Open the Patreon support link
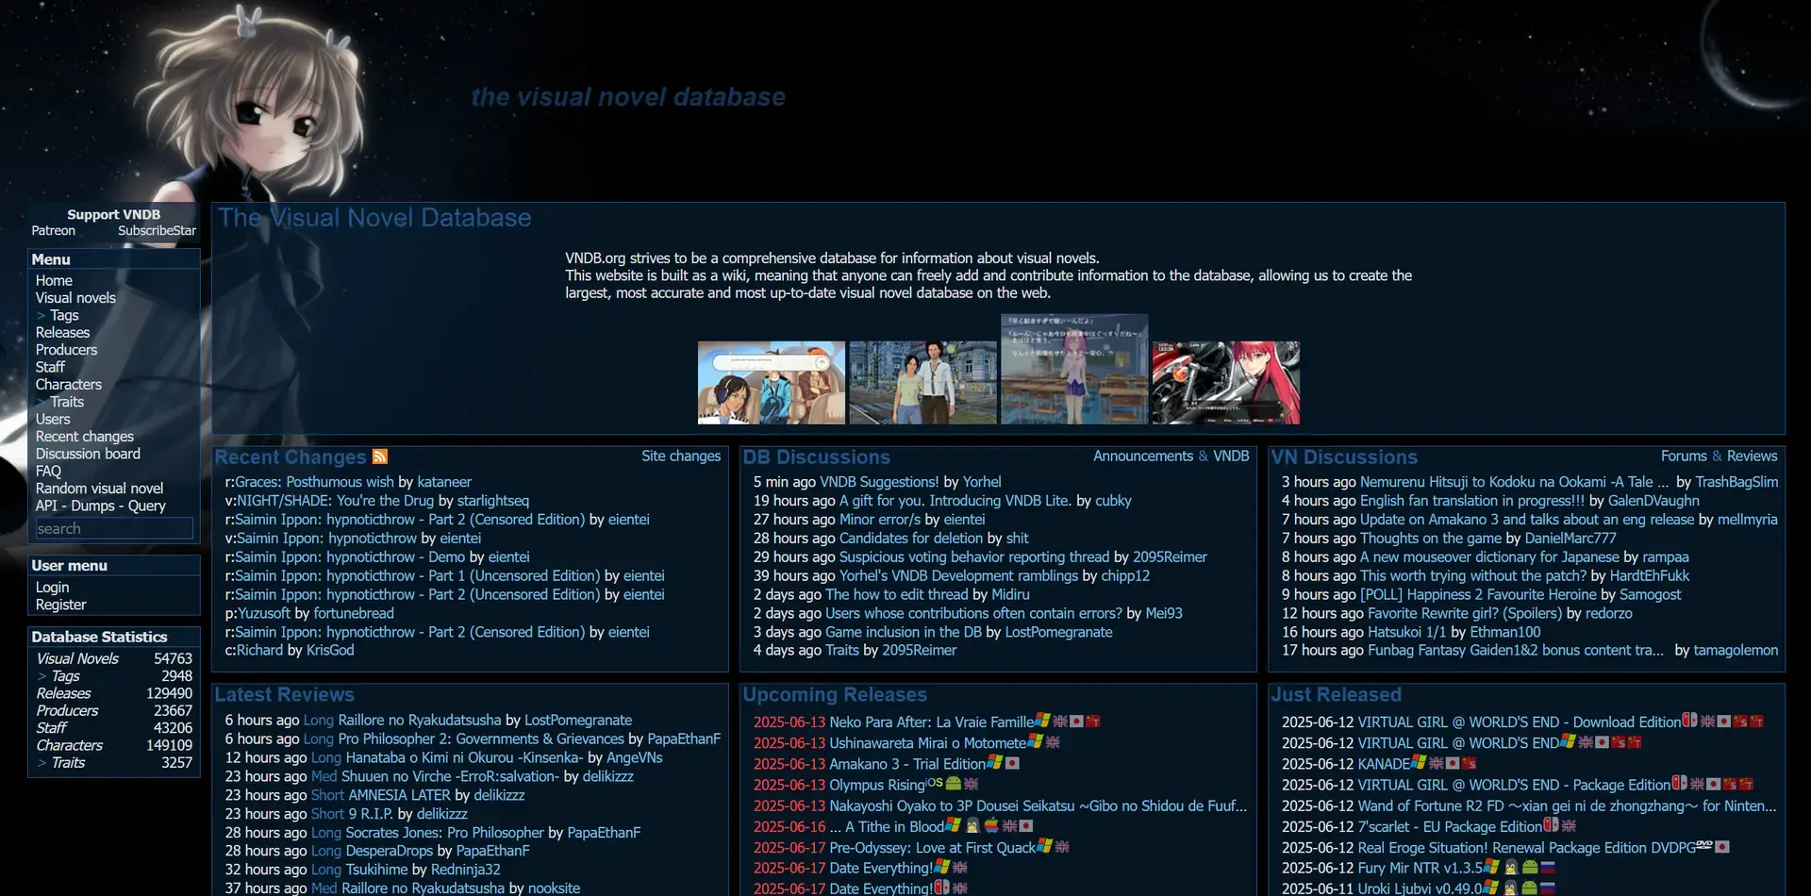1811x896 pixels. coord(54,230)
